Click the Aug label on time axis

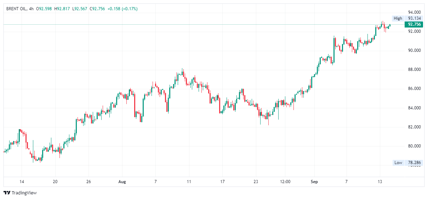coord(122,182)
